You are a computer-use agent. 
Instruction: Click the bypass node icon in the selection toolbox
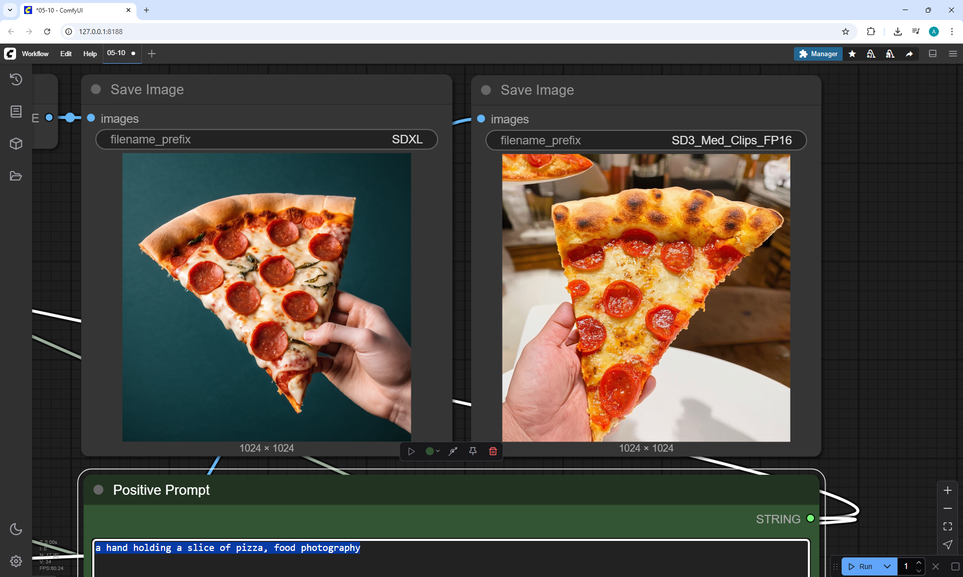(x=453, y=451)
